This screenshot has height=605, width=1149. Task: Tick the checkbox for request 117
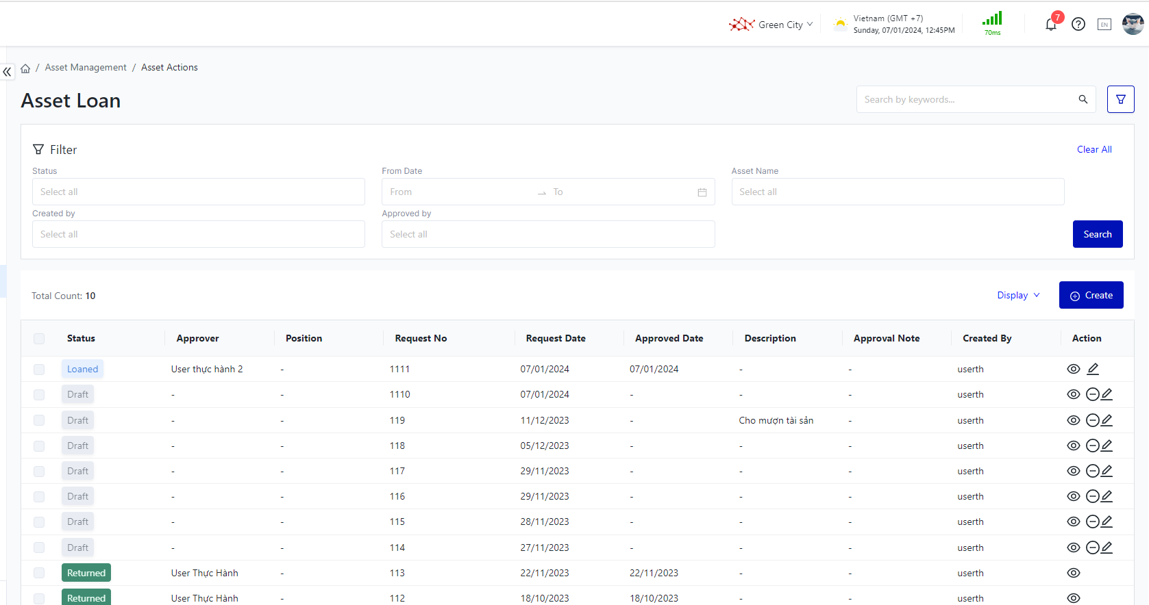pos(39,472)
